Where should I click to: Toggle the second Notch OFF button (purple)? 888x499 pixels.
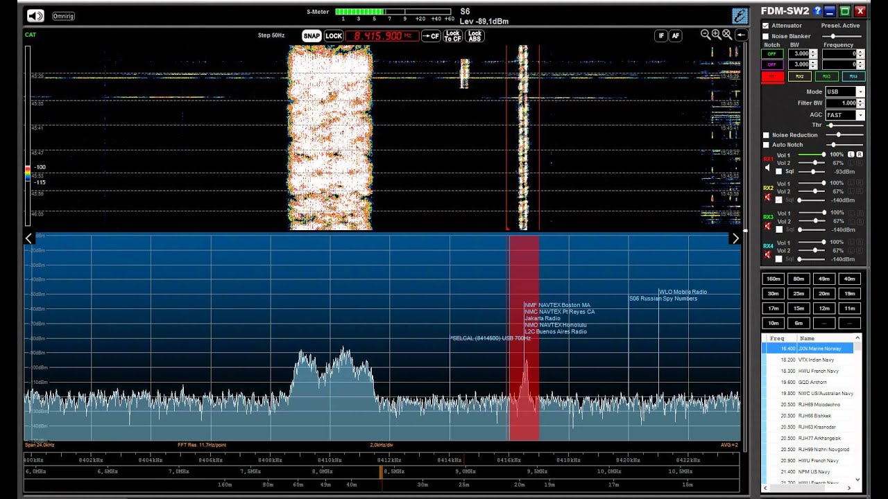[772, 64]
